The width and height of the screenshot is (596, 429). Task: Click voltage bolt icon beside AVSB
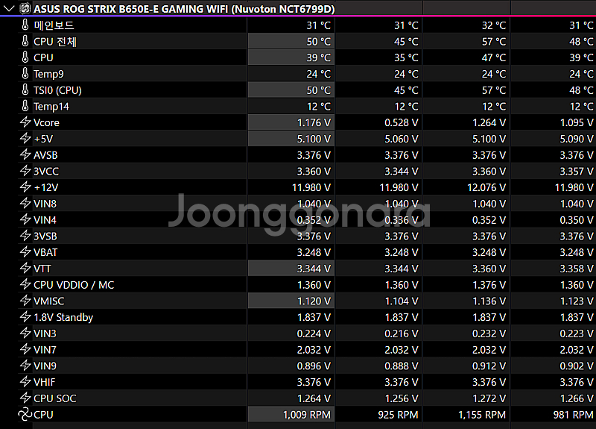[25, 154]
